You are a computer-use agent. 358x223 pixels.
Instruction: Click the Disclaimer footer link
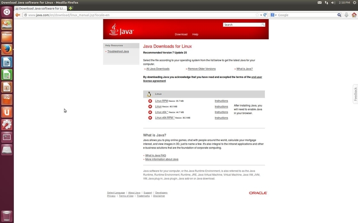point(159,196)
